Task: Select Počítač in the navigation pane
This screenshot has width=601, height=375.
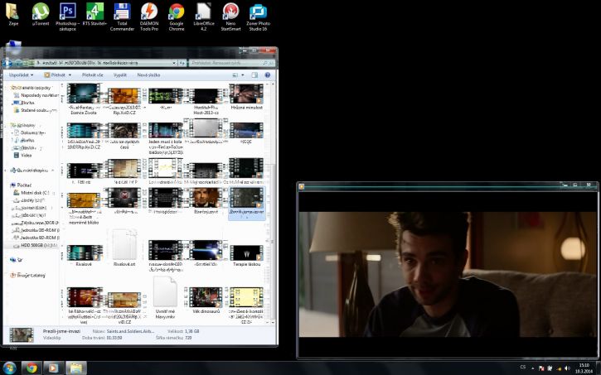Action: 22,185
